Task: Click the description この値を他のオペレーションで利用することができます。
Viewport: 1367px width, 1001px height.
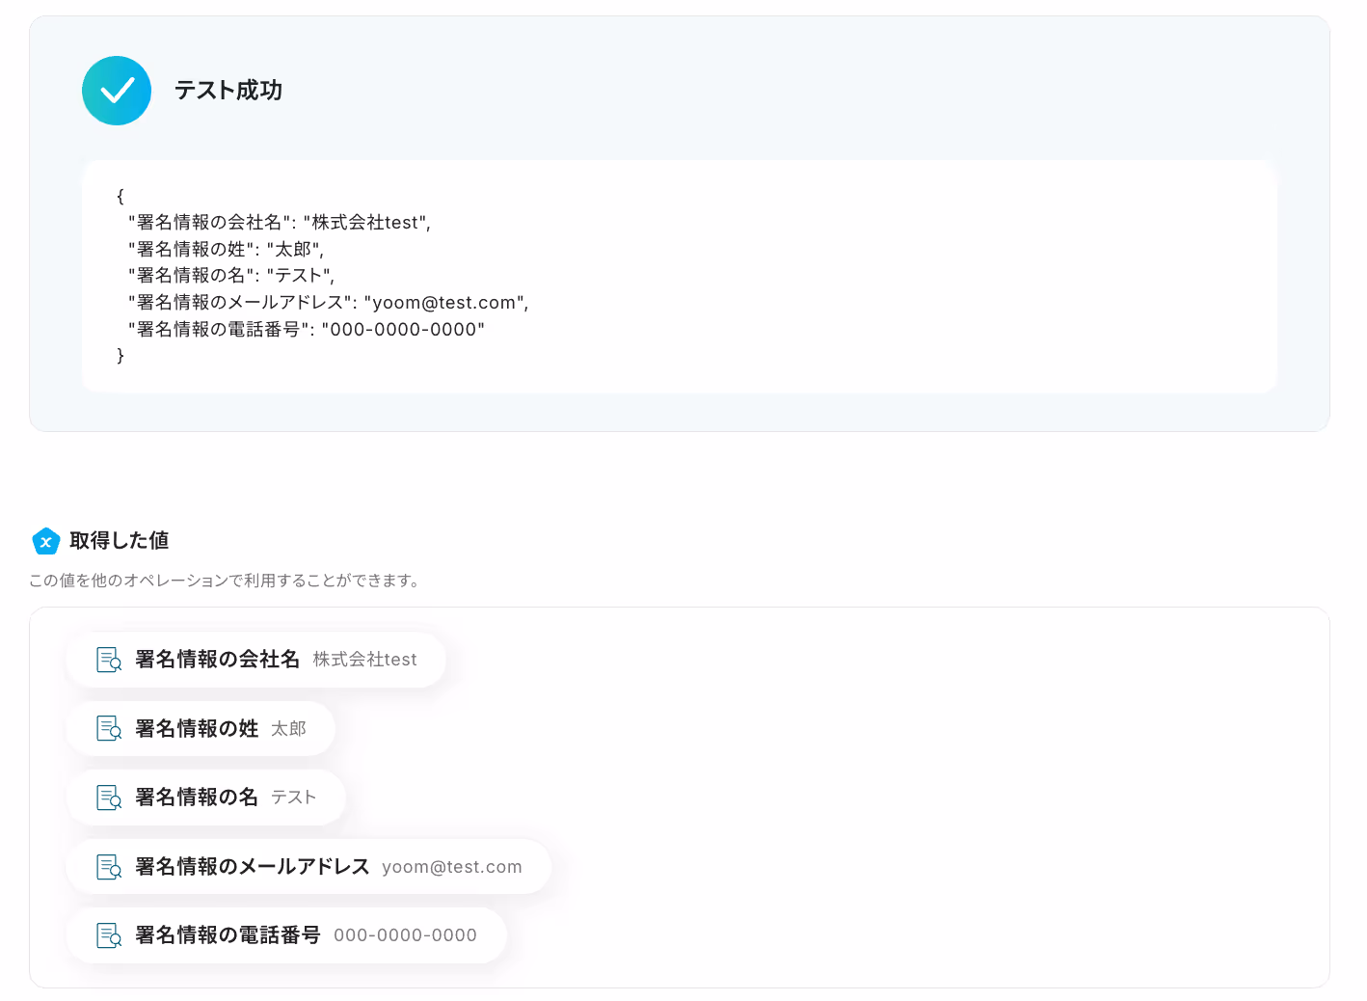Action: (225, 581)
